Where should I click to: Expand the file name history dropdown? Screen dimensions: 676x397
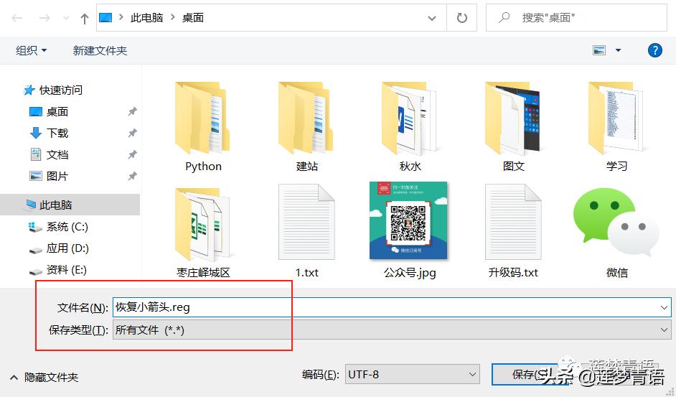(663, 307)
